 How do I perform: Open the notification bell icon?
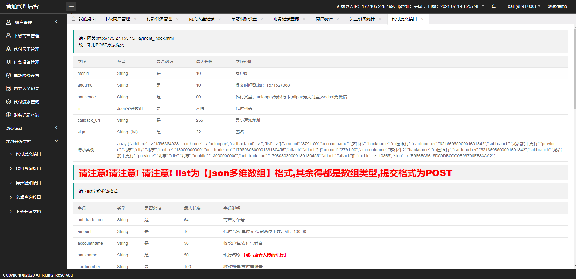click(494, 6)
